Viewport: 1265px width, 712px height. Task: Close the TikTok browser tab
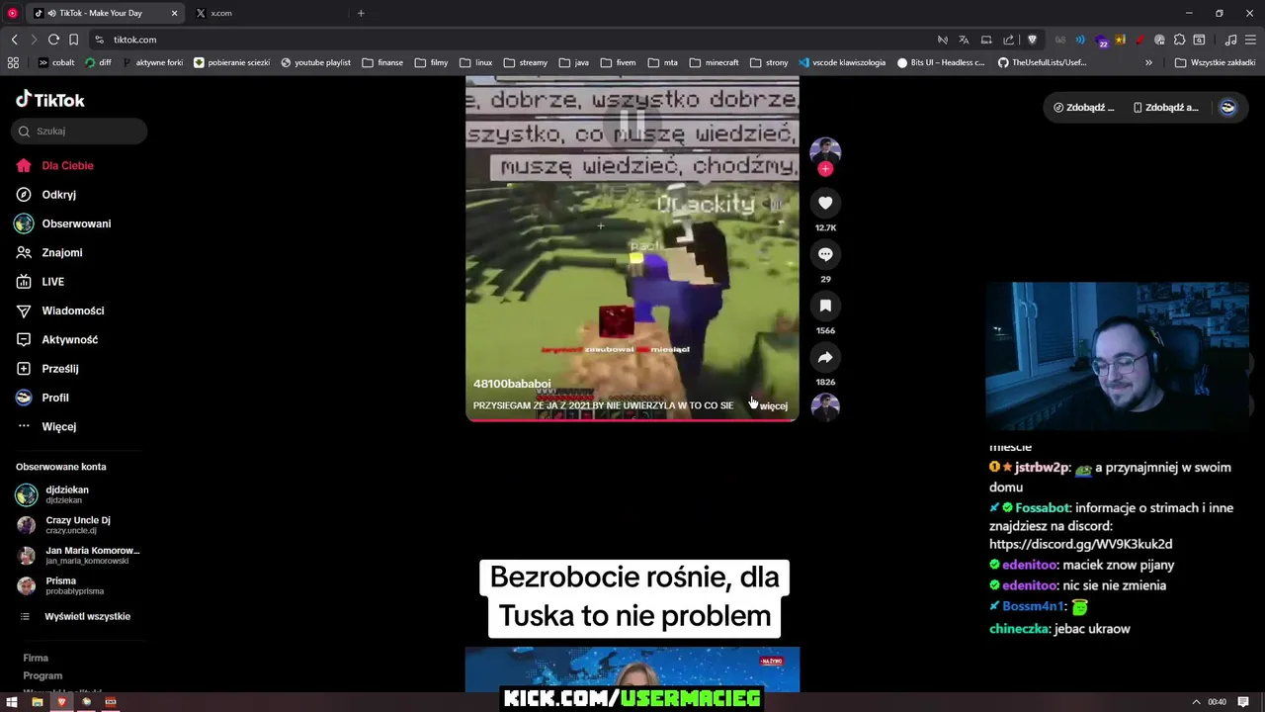tap(175, 13)
